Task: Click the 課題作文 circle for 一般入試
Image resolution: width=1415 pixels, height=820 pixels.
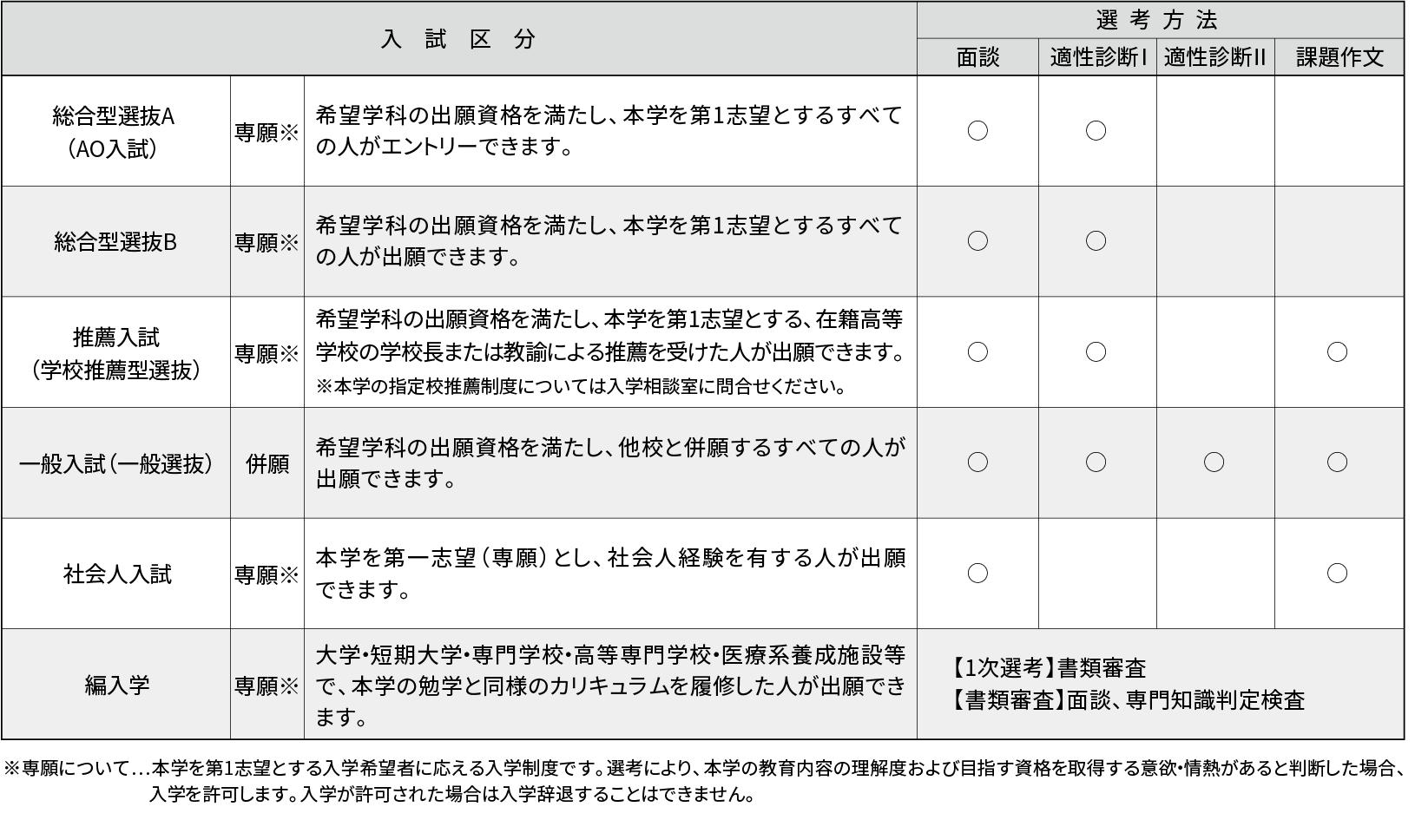Action: tap(1337, 462)
